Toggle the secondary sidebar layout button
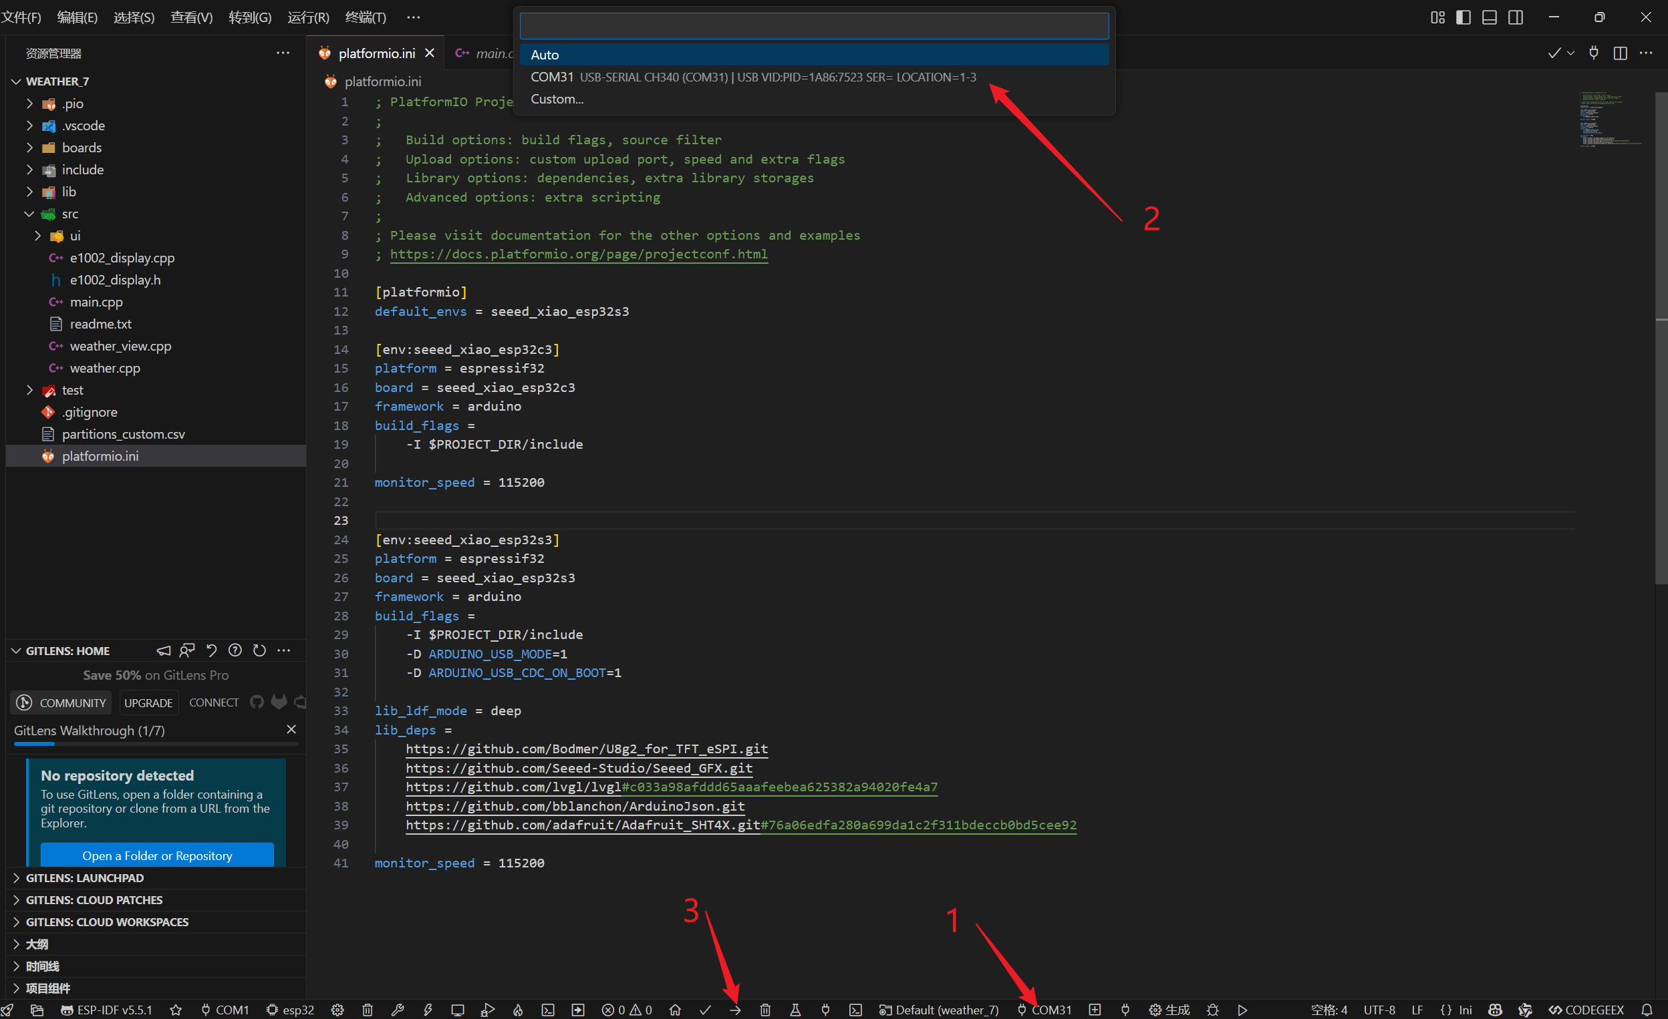The height and width of the screenshot is (1019, 1668). click(1516, 17)
